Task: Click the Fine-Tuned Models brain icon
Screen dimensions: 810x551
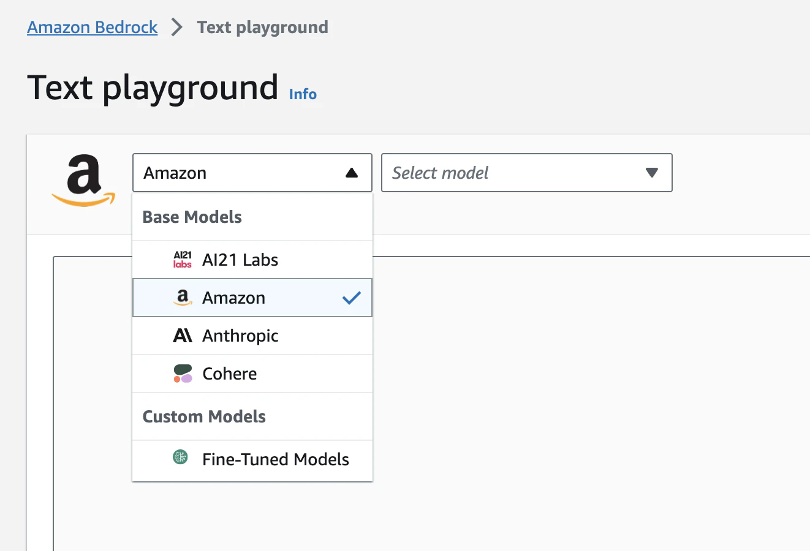Action: click(180, 457)
